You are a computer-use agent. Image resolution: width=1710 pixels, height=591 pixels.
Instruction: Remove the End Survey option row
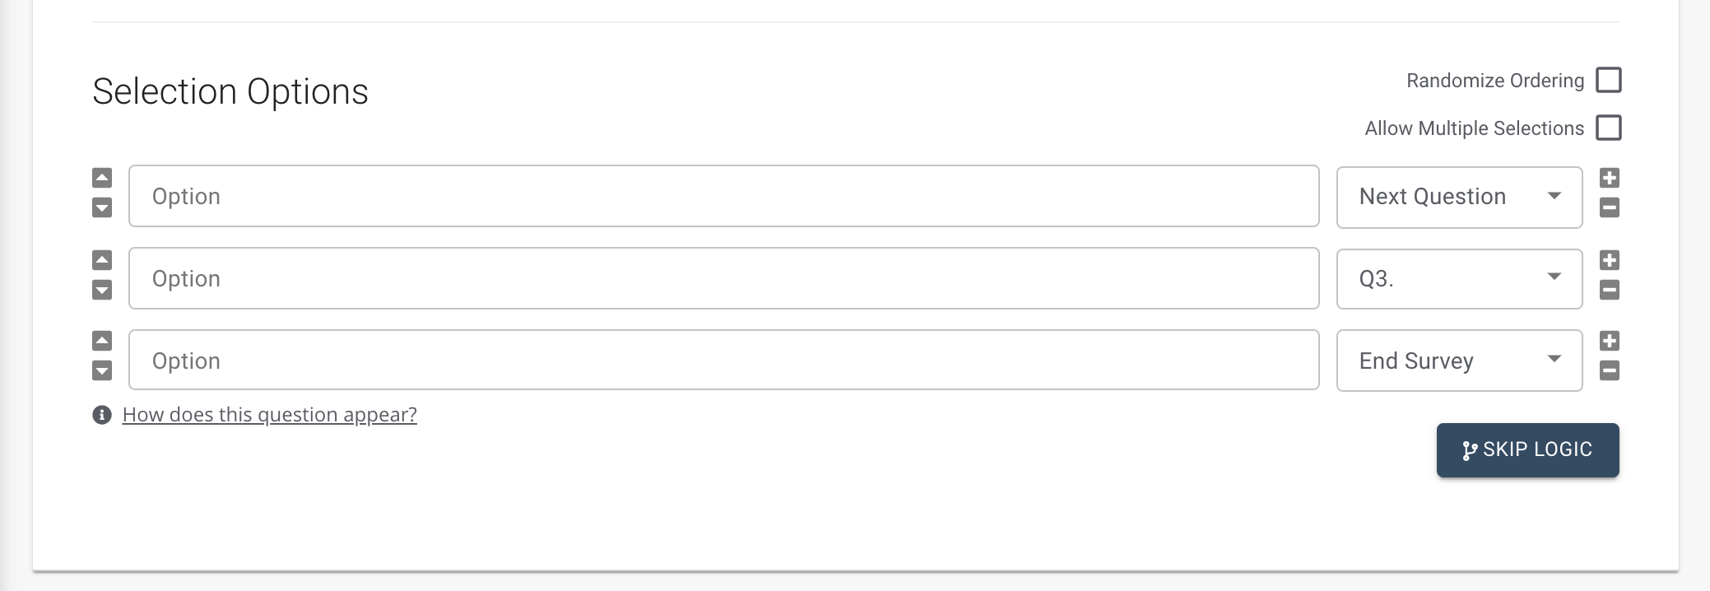[1610, 370]
